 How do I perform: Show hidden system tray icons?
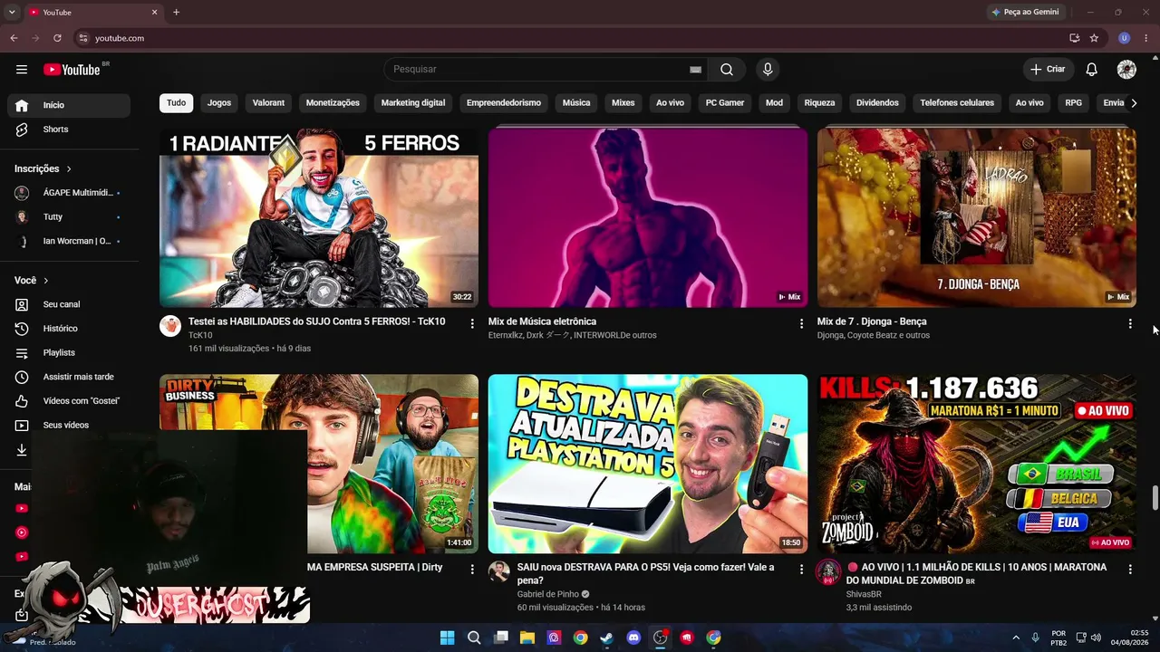[1015, 638]
